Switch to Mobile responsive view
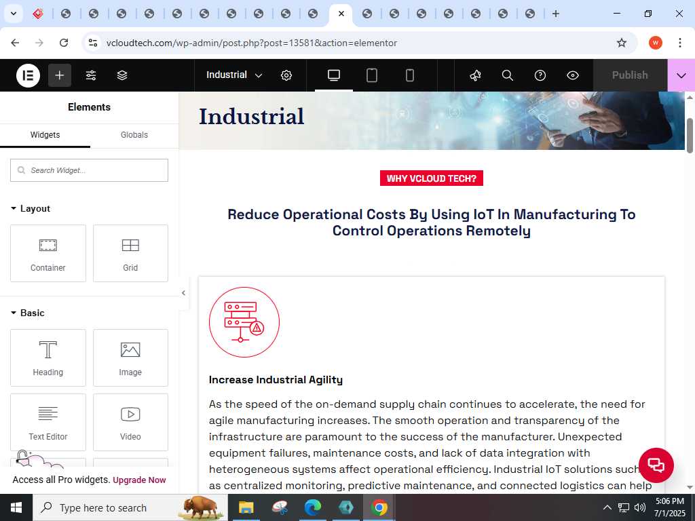 (x=410, y=75)
